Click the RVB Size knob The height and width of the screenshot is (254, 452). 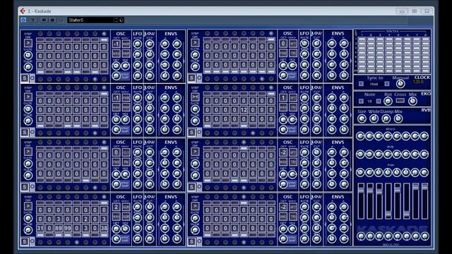tap(362, 119)
